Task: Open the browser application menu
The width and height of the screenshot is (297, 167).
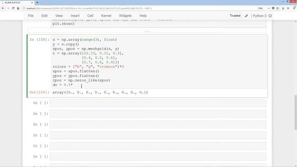Action: 294,8
